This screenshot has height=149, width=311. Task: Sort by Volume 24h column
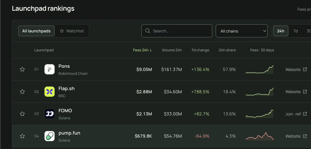pyautogui.click(x=172, y=50)
